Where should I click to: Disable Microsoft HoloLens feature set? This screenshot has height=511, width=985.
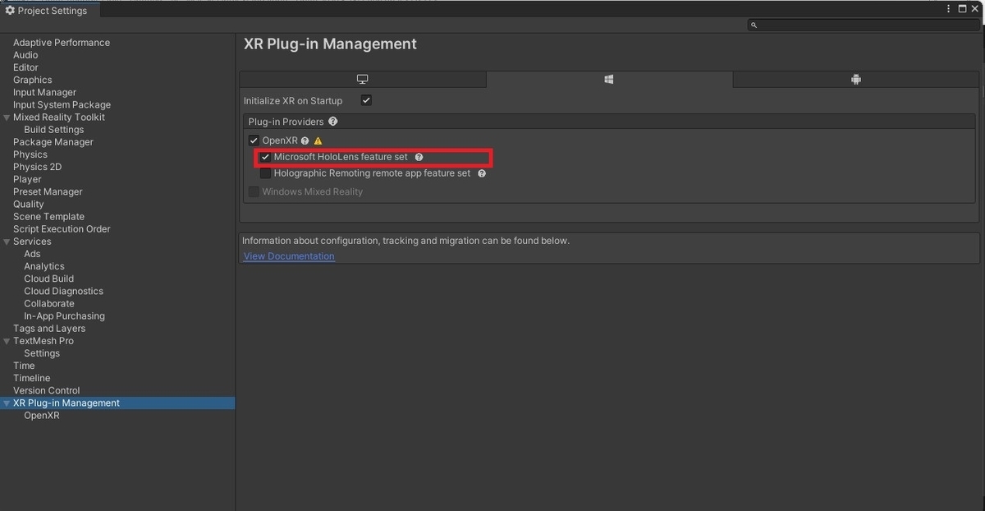coord(265,157)
